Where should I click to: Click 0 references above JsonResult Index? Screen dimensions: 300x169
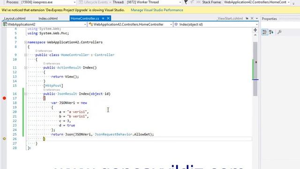click(52, 90)
